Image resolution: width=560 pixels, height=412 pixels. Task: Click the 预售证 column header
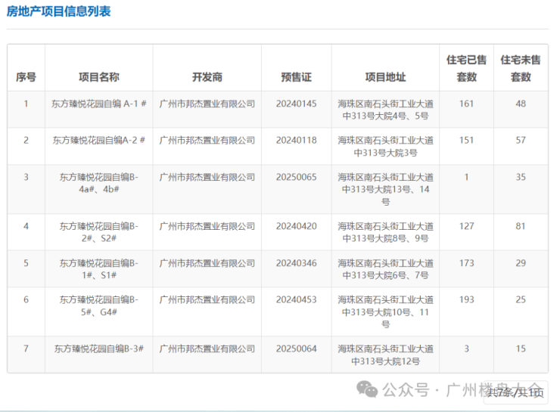296,77
